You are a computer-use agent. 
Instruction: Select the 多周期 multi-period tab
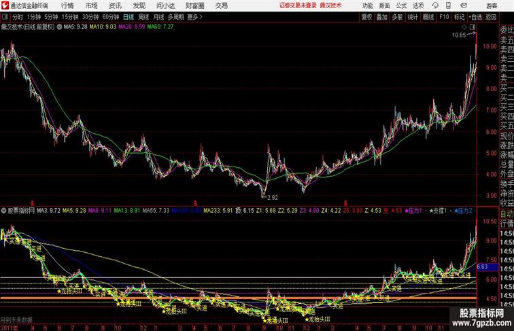[175, 17]
